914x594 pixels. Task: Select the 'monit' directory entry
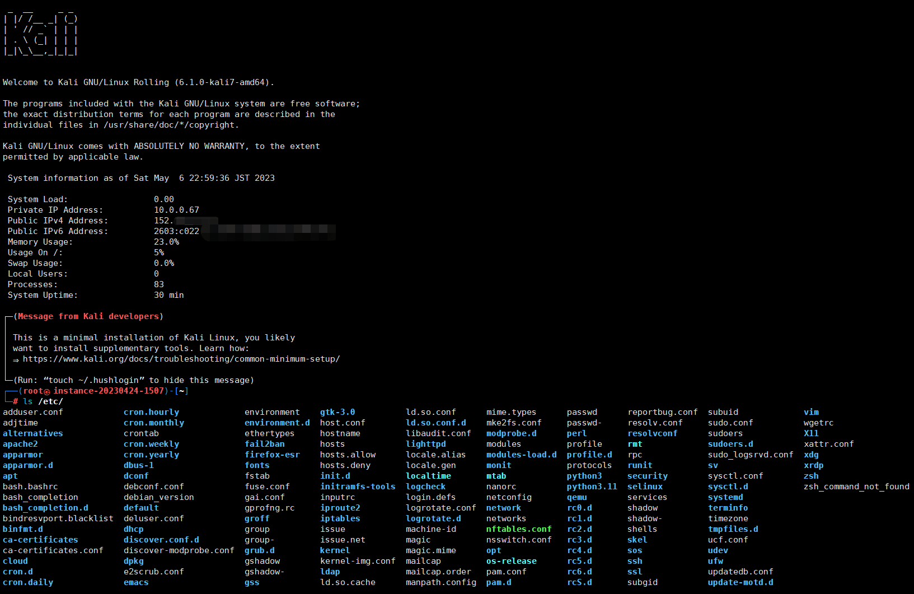(499, 465)
